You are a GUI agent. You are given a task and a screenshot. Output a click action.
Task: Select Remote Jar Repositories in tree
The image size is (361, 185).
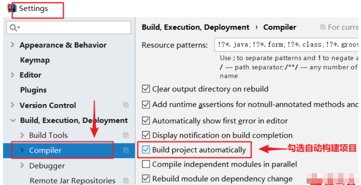point(72,181)
